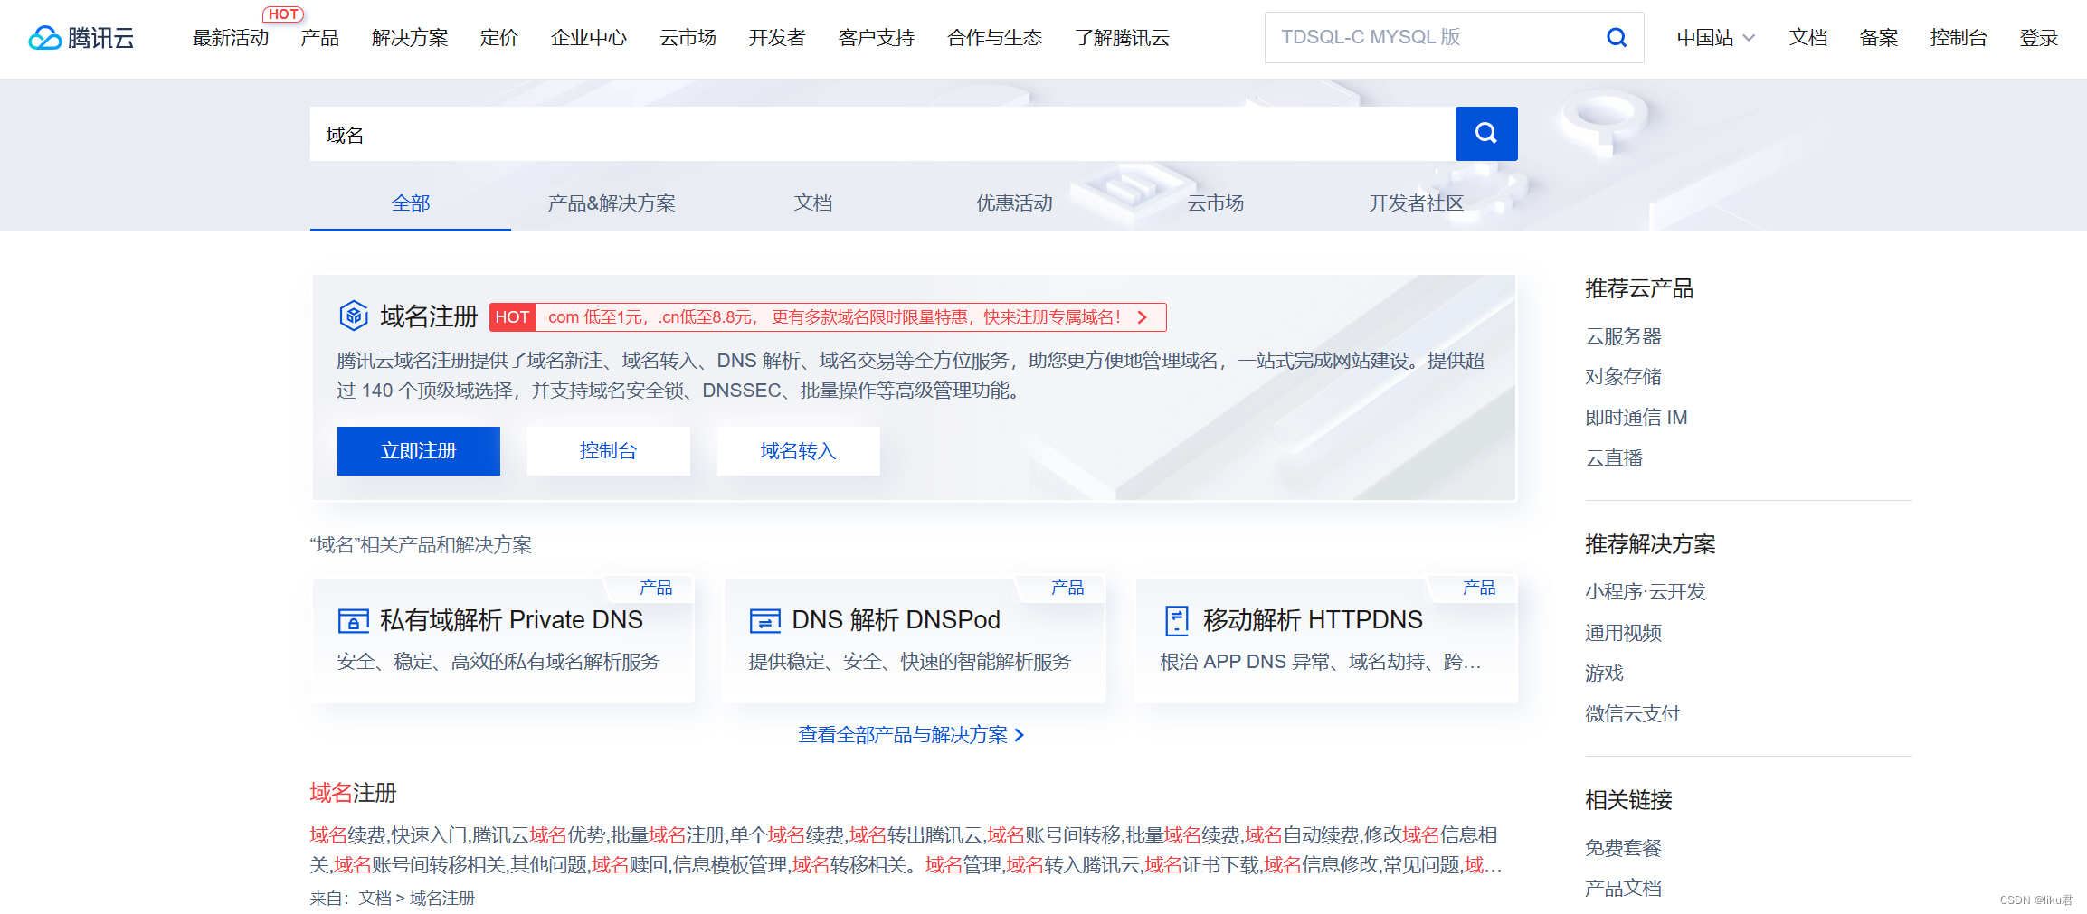The width and height of the screenshot is (2087, 914).
Task: Click the red HOT badge above 产品
Action: point(283,14)
